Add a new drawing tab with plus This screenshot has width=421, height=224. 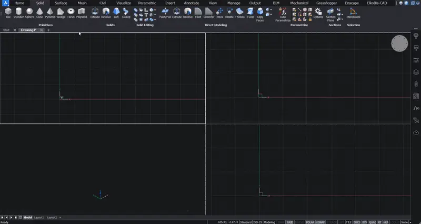pos(48,30)
